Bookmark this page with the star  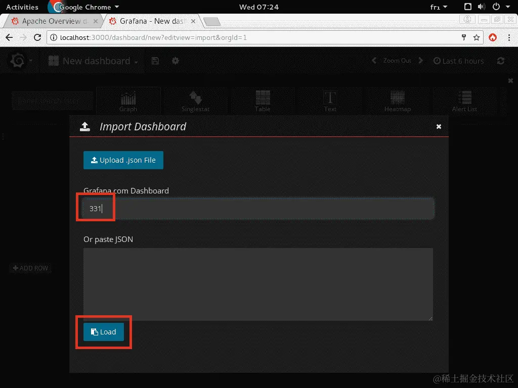(477, 37)
